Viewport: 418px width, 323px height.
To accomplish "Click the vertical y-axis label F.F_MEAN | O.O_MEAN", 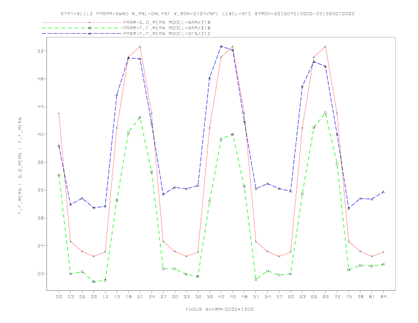I will [x=20, y=165].
